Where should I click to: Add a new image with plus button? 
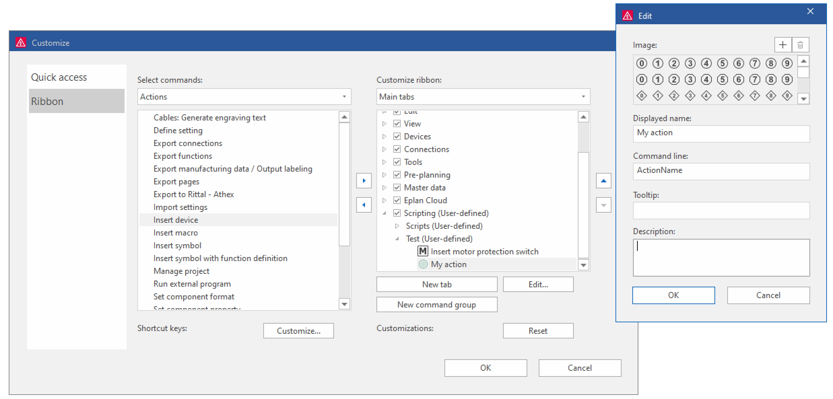(783, 45)
